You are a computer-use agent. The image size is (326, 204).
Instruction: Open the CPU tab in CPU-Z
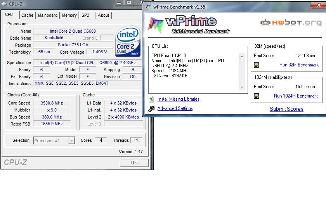pos(9,15)
